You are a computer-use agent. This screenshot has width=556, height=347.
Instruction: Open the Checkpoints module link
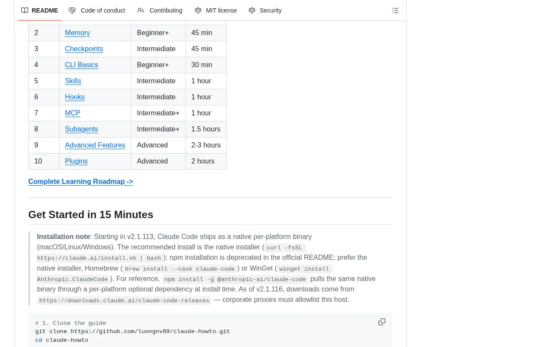84,49
